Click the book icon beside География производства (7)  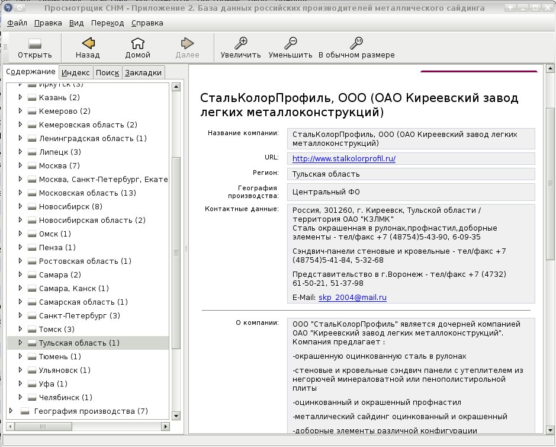point(24,411)
